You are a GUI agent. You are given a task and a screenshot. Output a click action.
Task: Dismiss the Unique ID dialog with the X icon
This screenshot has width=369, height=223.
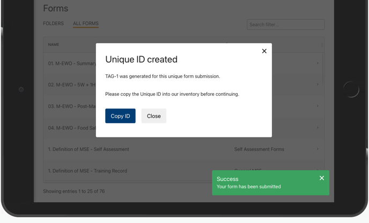click(264, 51)
